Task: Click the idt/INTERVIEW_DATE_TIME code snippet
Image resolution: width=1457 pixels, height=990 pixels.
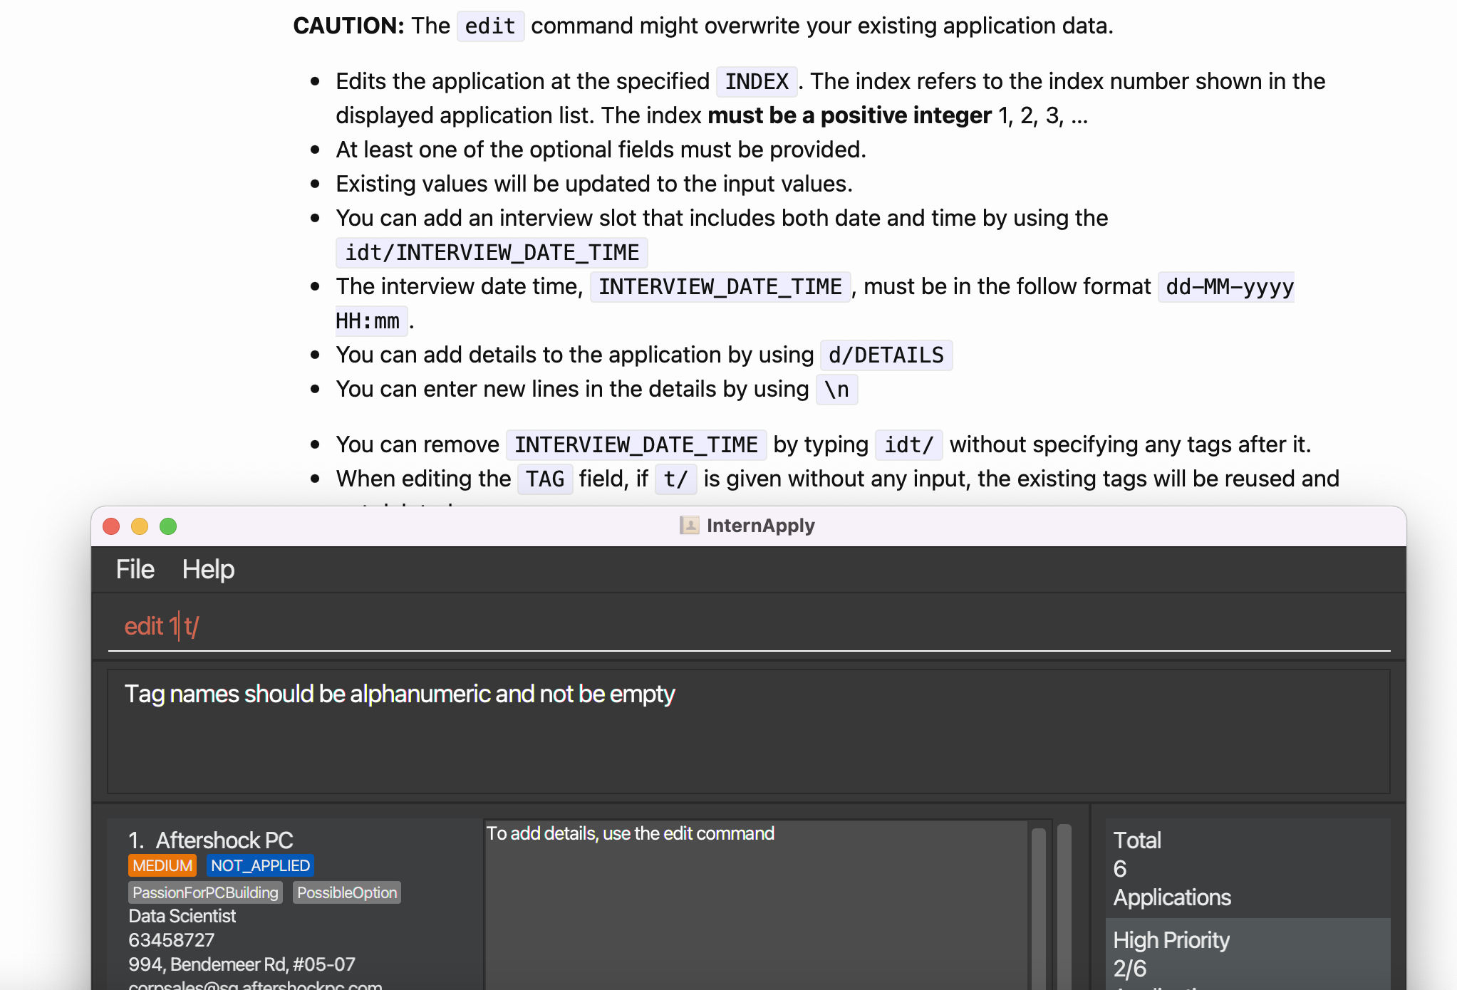Action: [492, 253]
